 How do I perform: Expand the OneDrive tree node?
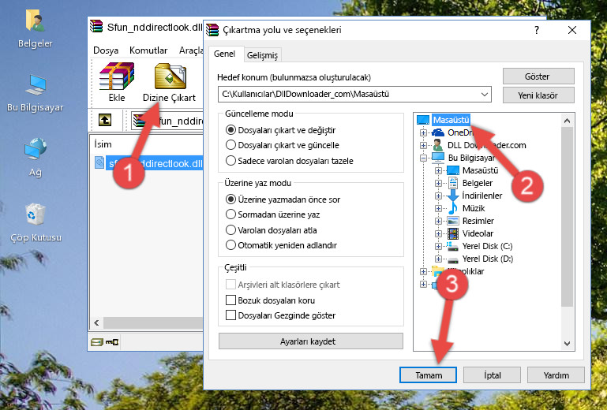(423, 132)
